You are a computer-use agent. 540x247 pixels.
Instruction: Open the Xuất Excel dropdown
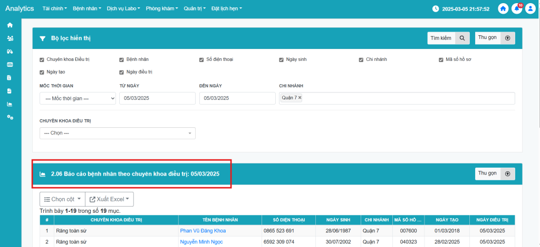[x=109, y=199]
